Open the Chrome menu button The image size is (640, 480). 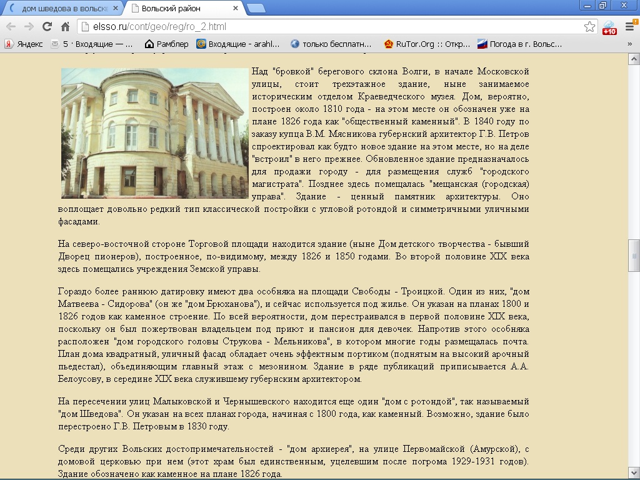tap(629, 27)
